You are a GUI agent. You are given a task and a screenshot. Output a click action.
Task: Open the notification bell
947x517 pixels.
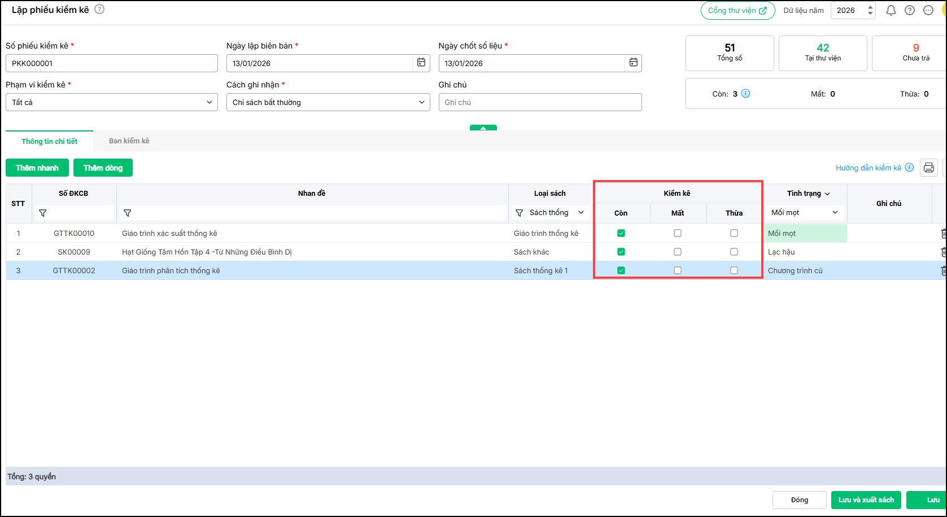[891, 10]
